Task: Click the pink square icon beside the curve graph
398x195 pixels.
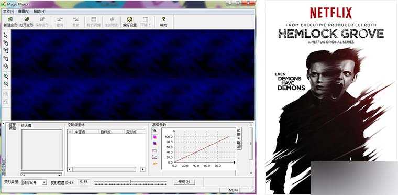Action: 155,137
